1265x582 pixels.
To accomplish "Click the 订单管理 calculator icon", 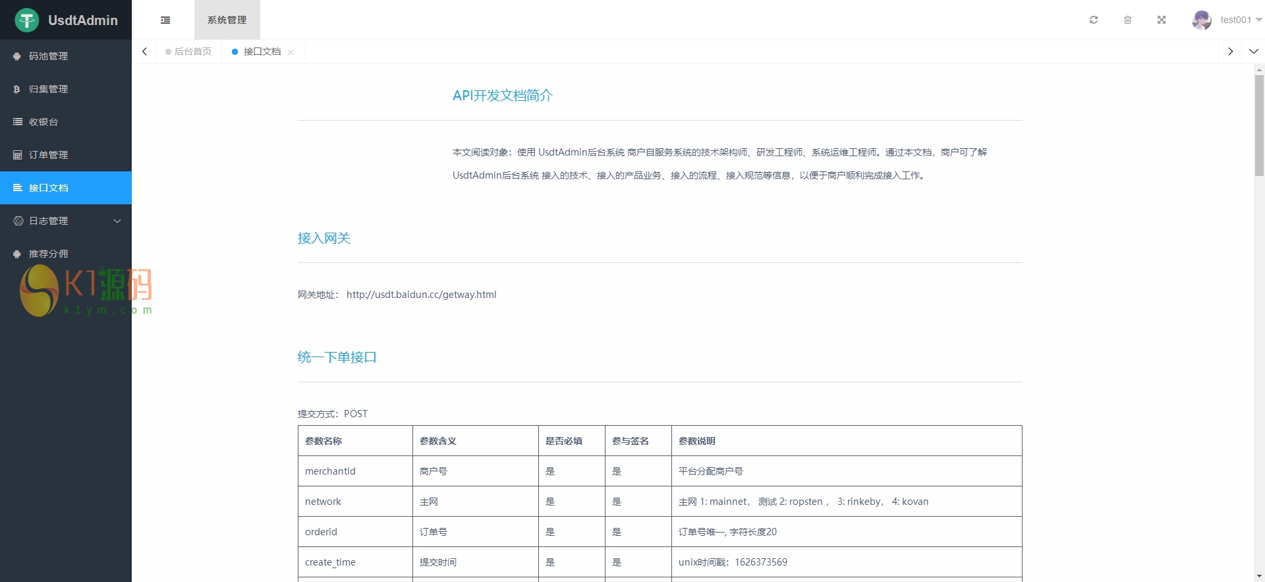I will point(17,155).
